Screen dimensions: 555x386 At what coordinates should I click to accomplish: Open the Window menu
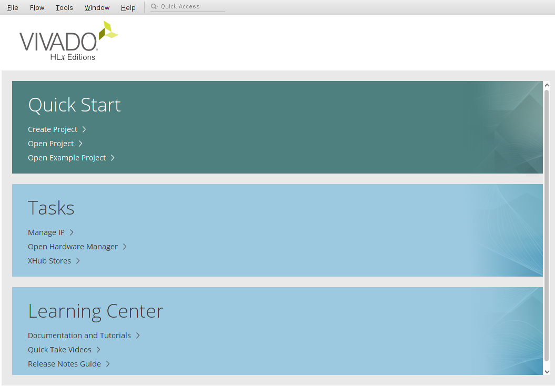pyautogui.click(x=97, y=7)
